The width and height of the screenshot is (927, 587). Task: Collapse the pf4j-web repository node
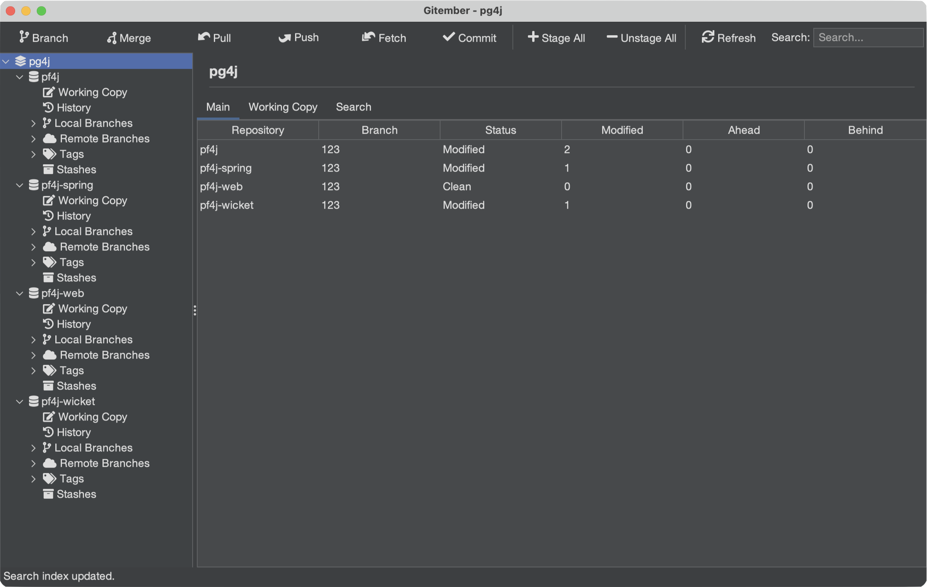point(19,293)
